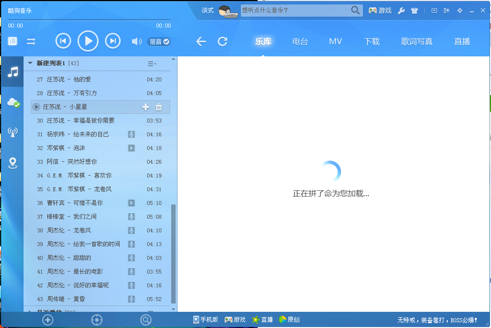Switch to mini mode icon

[446, 11]
